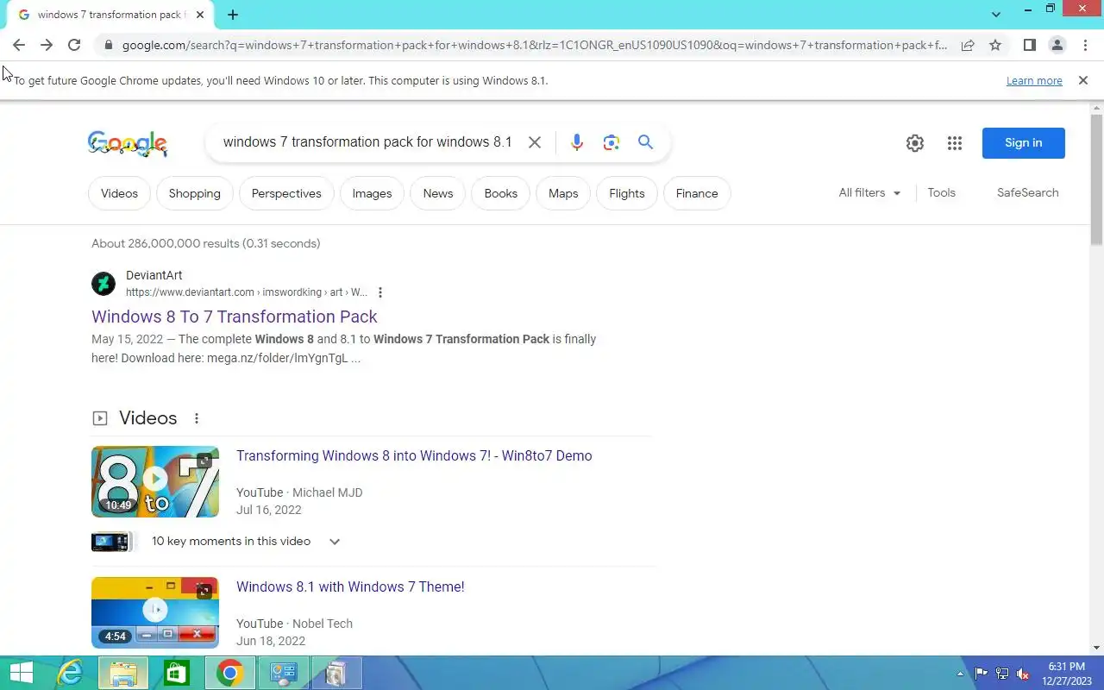This screenshot has width=1104, height=690.
Task: Filter results by Maps
Action: [563, 193]
